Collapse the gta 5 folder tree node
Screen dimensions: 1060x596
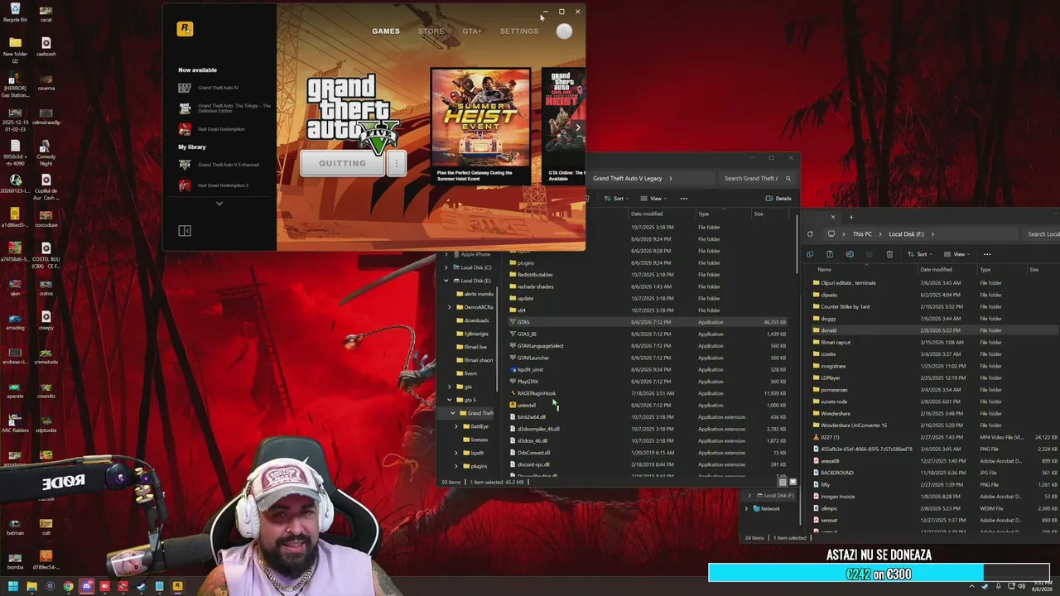[450, 400]
